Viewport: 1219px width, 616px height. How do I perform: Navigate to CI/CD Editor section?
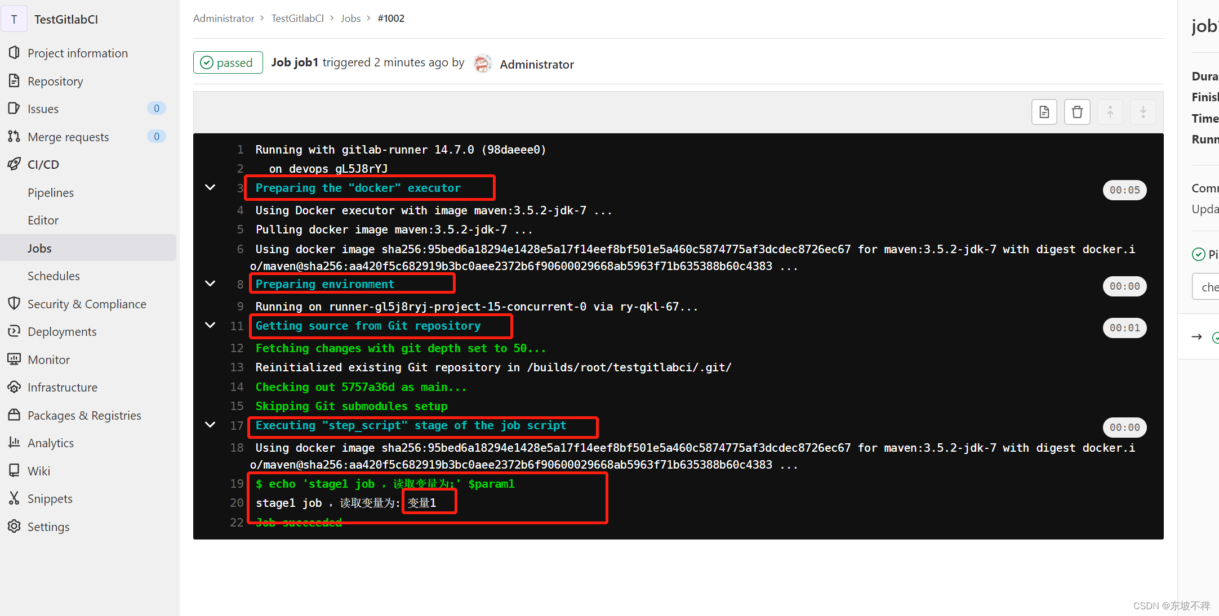click(x=41, y=220)
